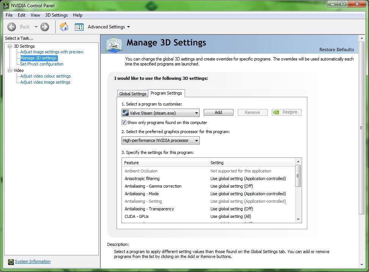Switch to the Global Settings tab
The height and width of the screenshot is (272, 369).
(133, 94)
